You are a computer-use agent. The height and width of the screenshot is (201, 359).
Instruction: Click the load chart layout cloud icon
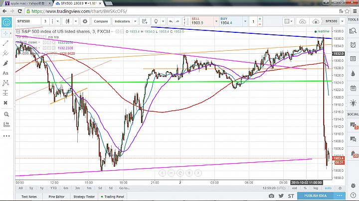pyautogui.click(x=302, y=21)
